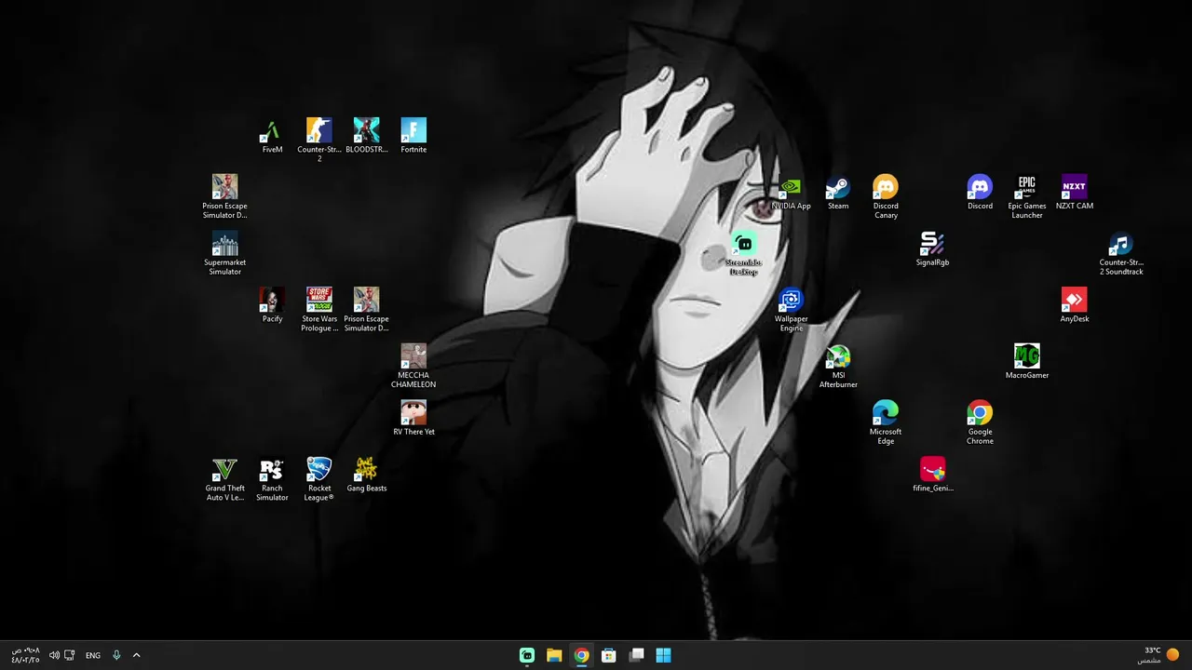Select the Grand Theft Auto V icon
Viewport: 1192px width, 670px height.
224,479
